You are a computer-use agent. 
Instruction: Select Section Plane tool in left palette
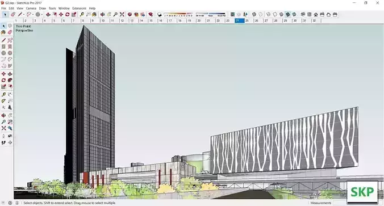pos(10,142)
